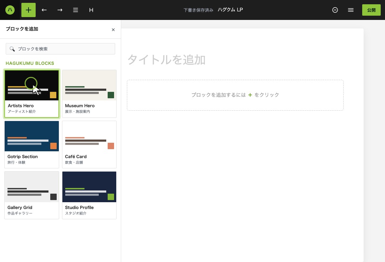The width and height of the screenshot is (385, 262).
Task: Redo with the right arrow icon
Action: coord(60,10)
